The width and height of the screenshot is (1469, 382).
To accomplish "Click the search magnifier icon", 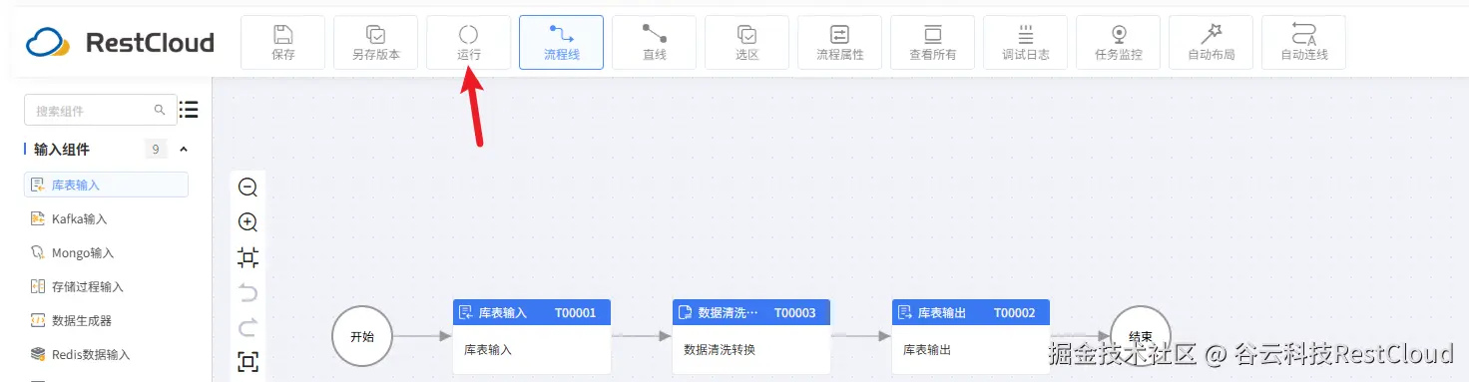I will [x=160, y=110].
